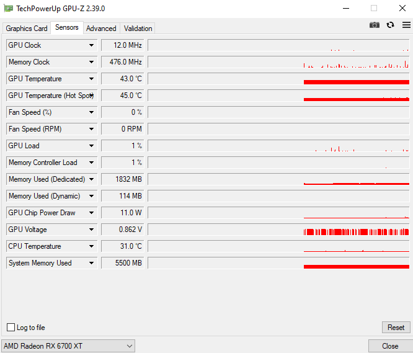Open the Fan Speed (%) dropdown
The width and height of the screenshot is (413, 353).
pyautogui.click(x=51, y=112)
